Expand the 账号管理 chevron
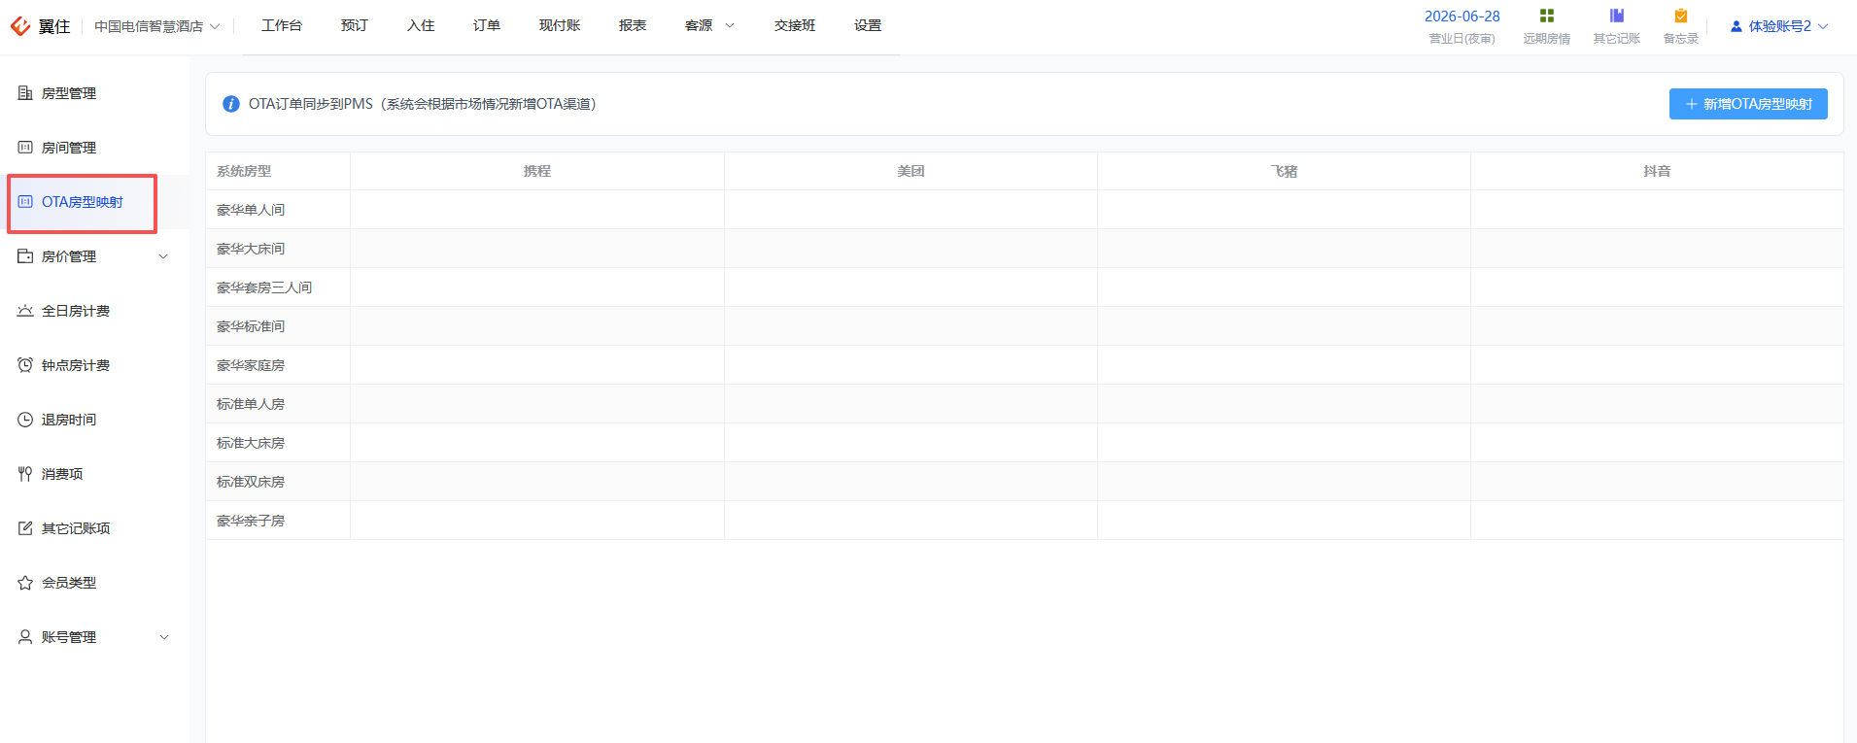 pyautogui.click(x=163, y=637)
